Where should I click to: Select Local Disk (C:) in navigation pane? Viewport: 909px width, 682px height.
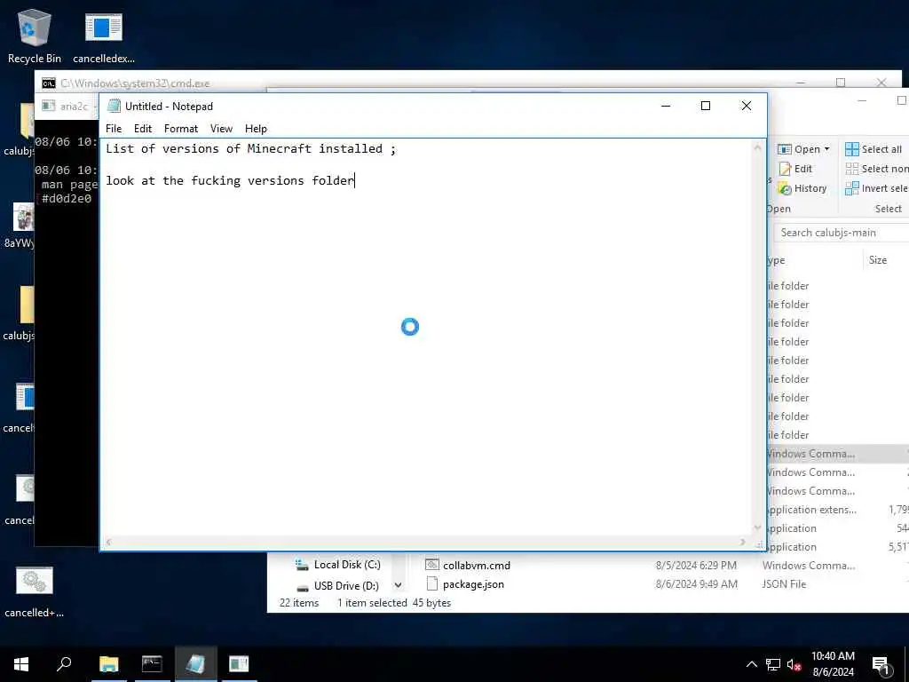337,565
